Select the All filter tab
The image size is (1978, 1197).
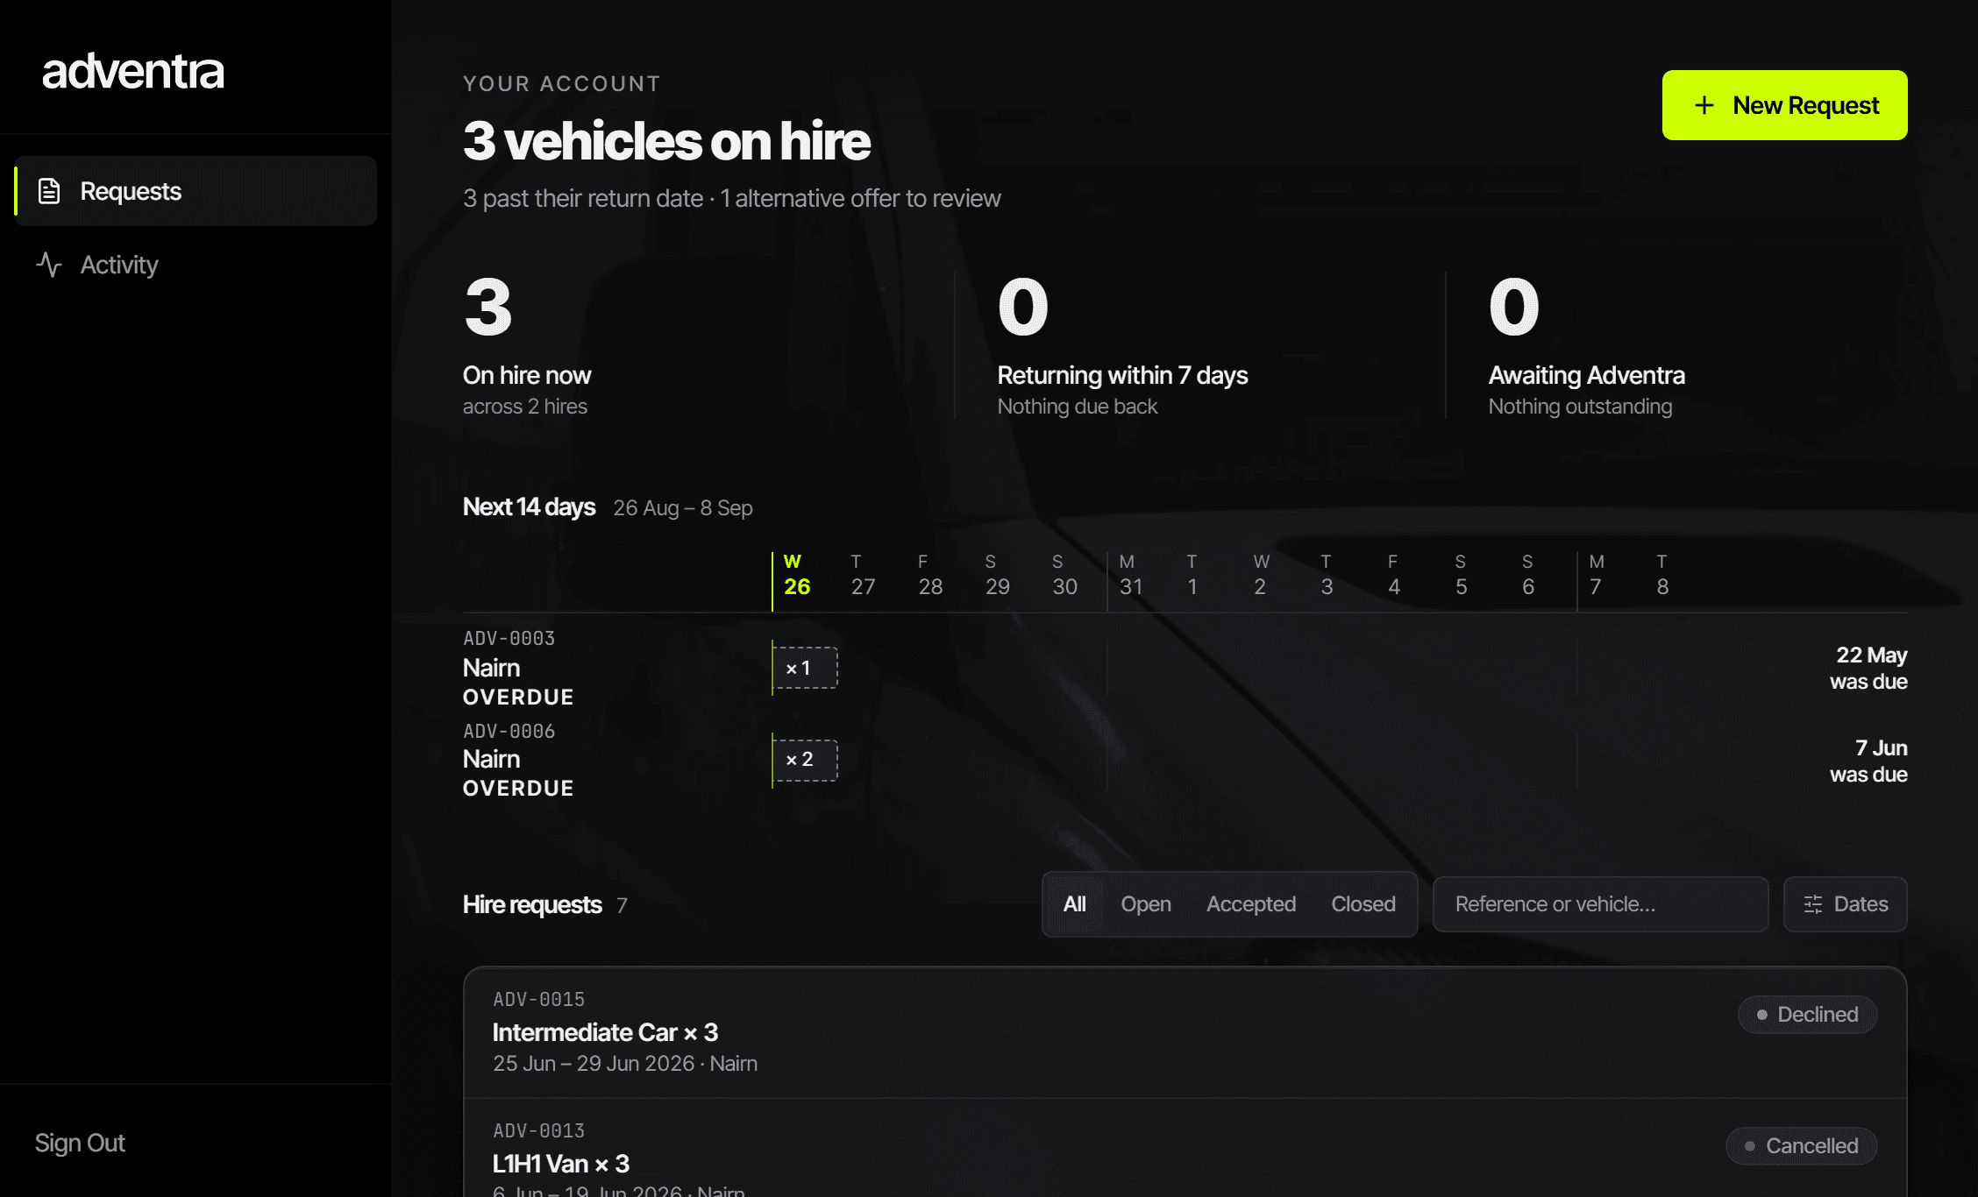click(x=1074, y=904)
